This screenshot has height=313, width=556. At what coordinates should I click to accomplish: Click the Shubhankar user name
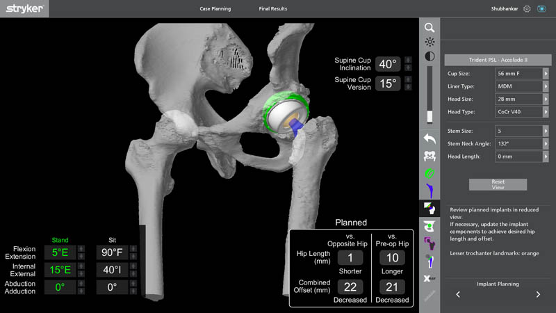pos(505,9)
